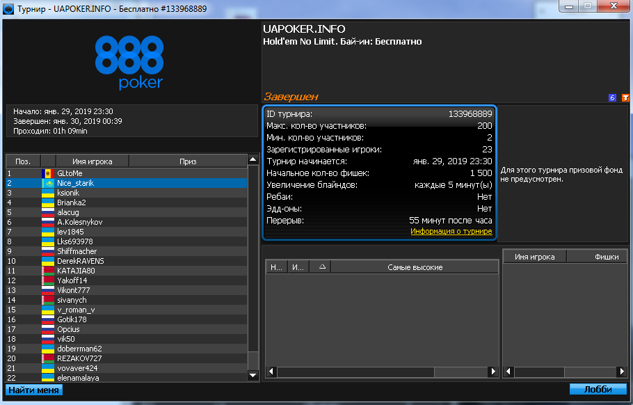Click the flag icon beside Opcius
Image resolution: width=633 pixels, height=405 pixels.
click(48, 329)
